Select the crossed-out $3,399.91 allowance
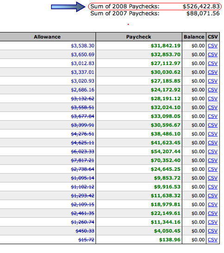Viewport: 224px width, 253px height. 83,125
